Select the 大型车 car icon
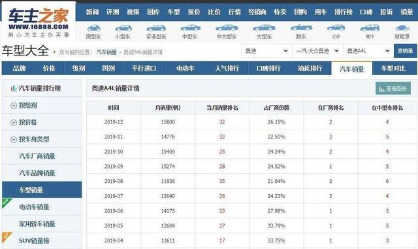The height and width of the screenshot is (249, 418). (264, 27)
